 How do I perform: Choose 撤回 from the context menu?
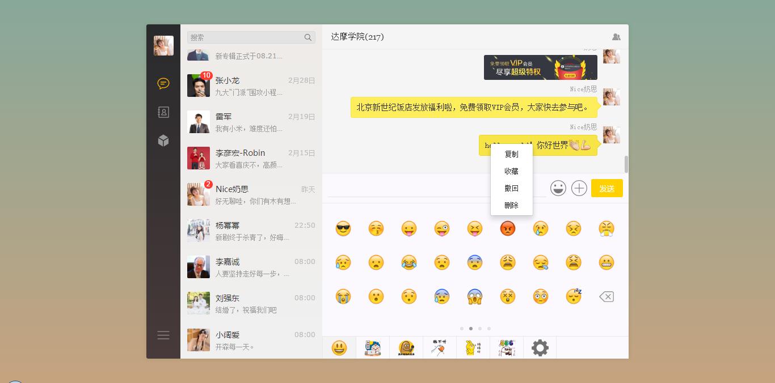click(x=512, y=188)
